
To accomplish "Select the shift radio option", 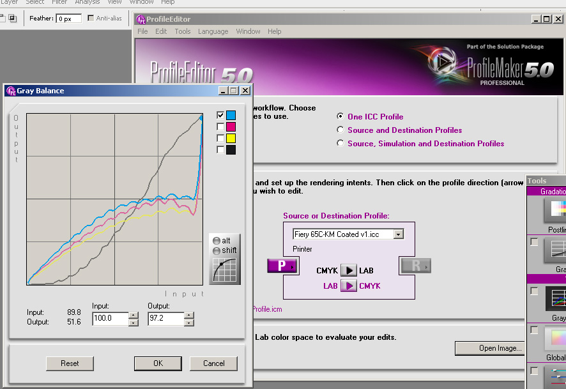I will (x=217, y=250).
